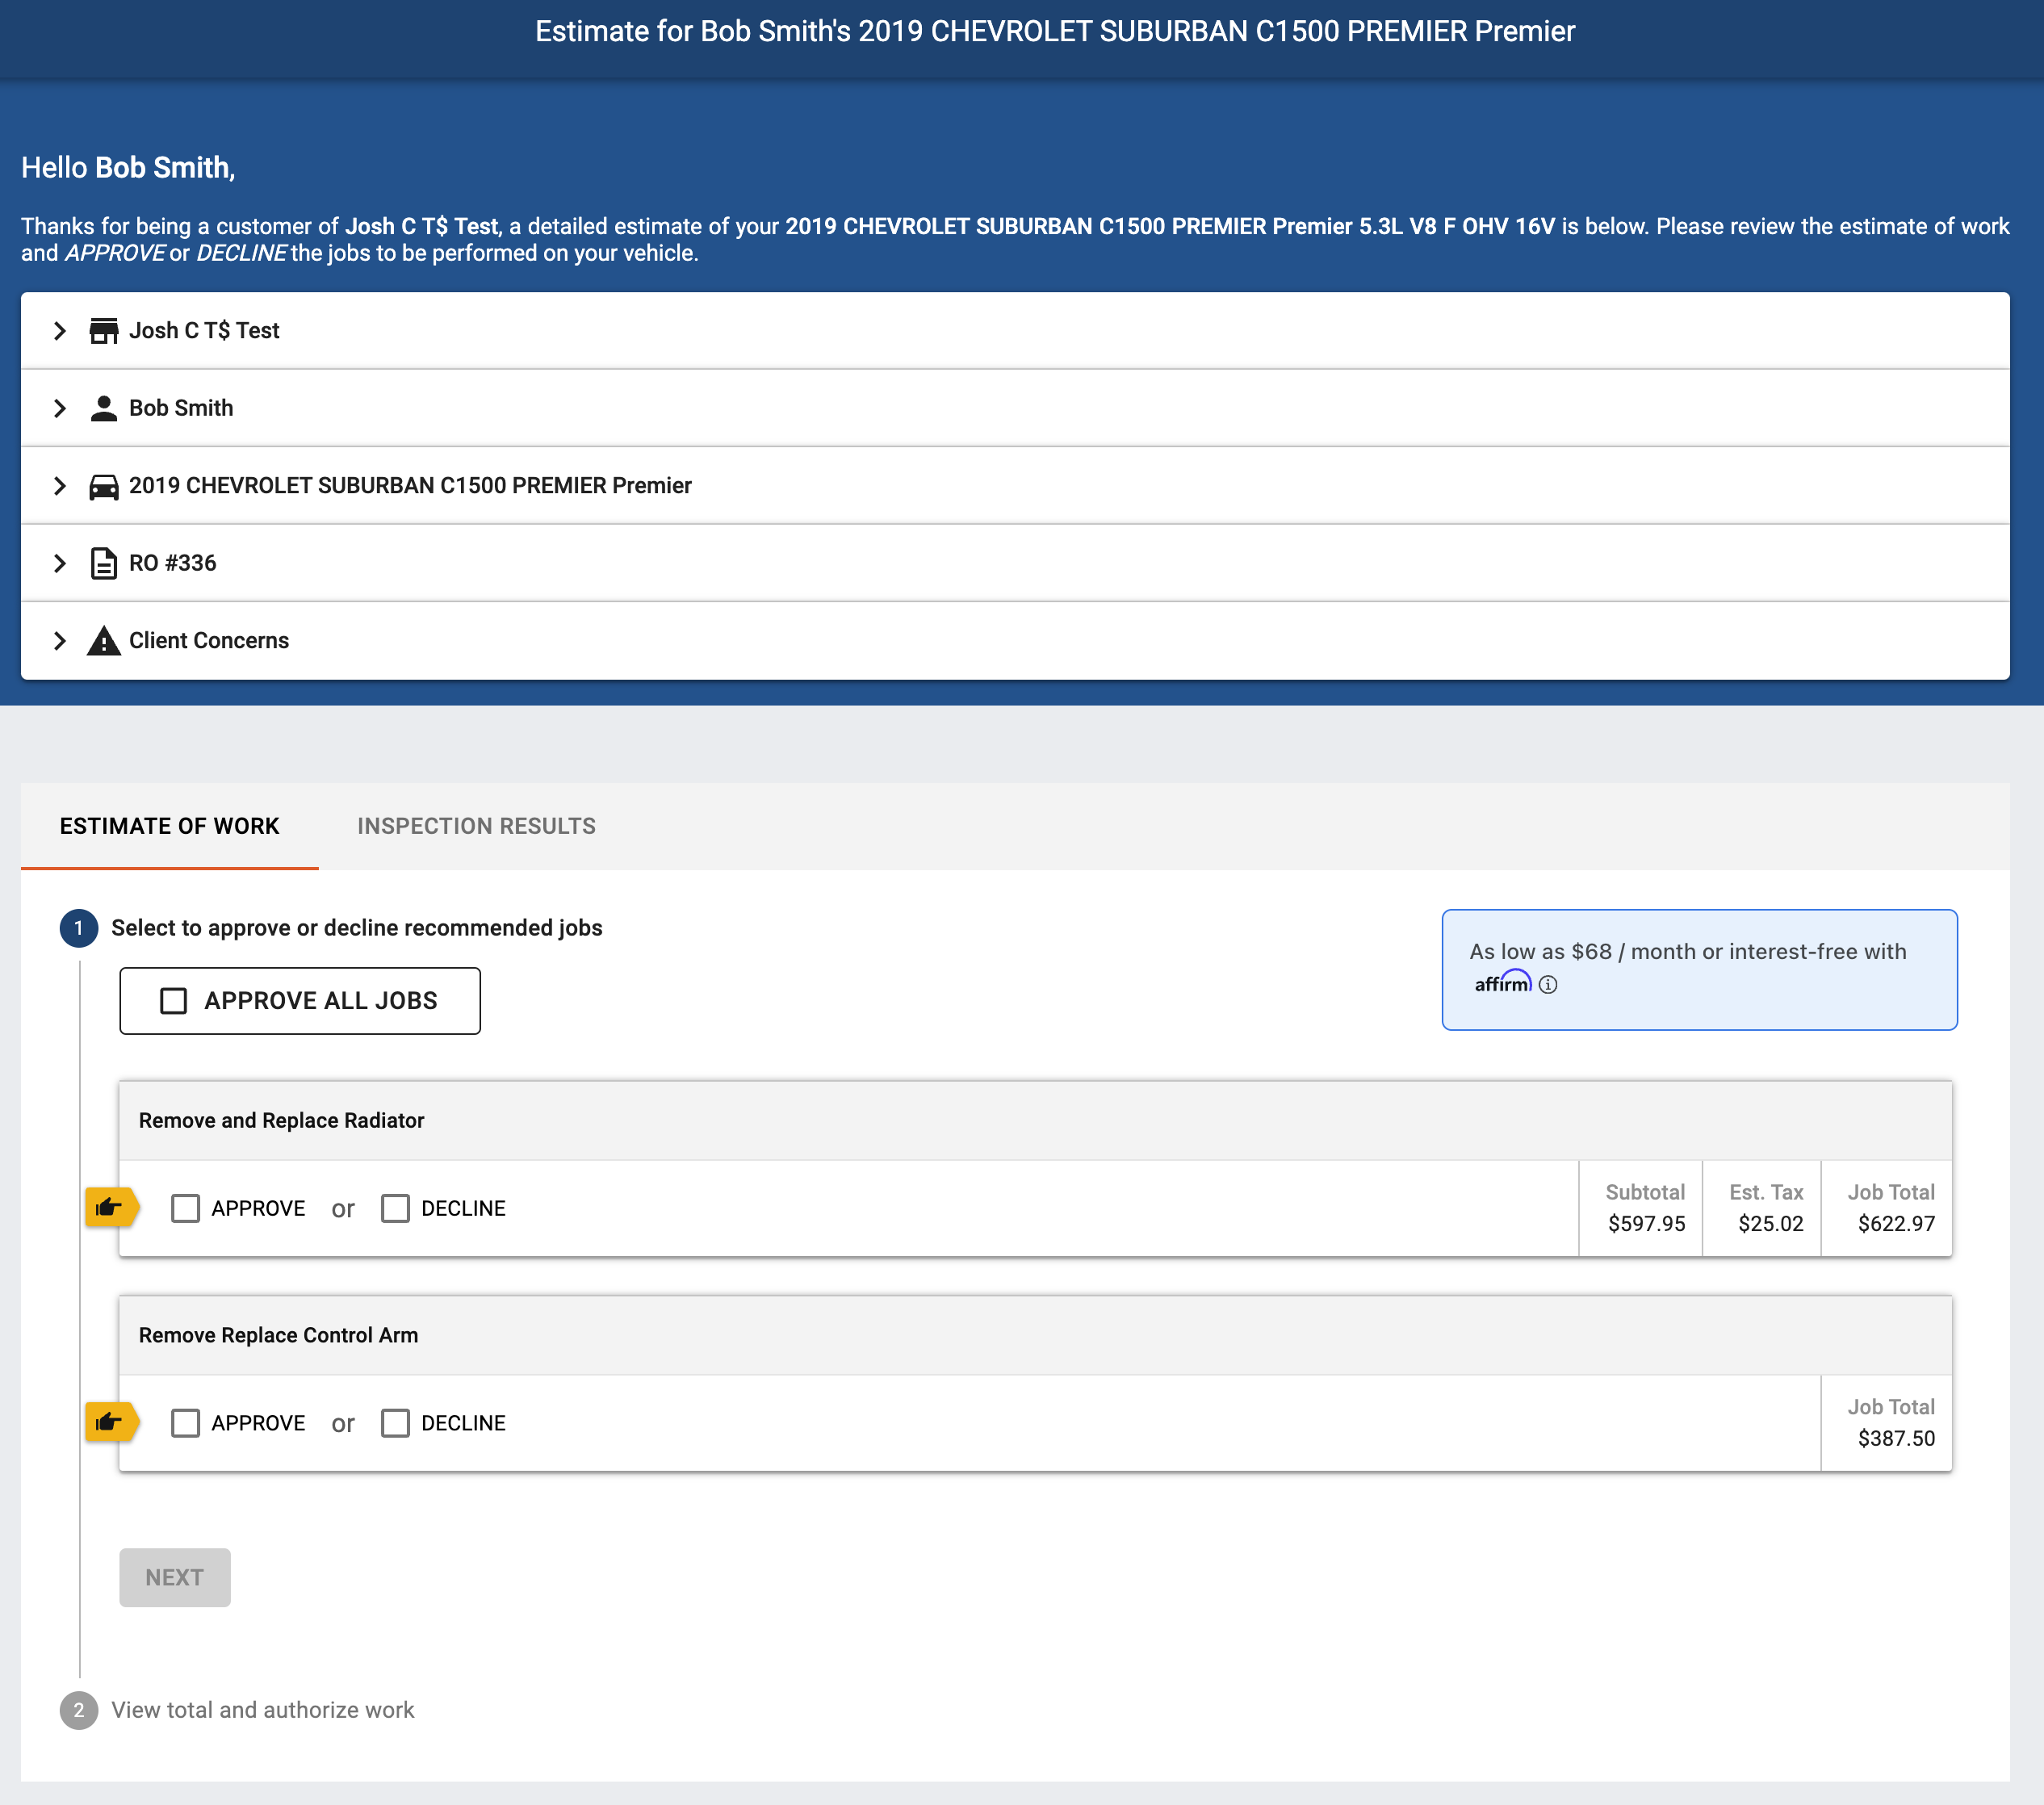Click the Radiator Job Total $622.97 value
Screen dimensions: 2044x1805
click(x=1896, y=1224)
